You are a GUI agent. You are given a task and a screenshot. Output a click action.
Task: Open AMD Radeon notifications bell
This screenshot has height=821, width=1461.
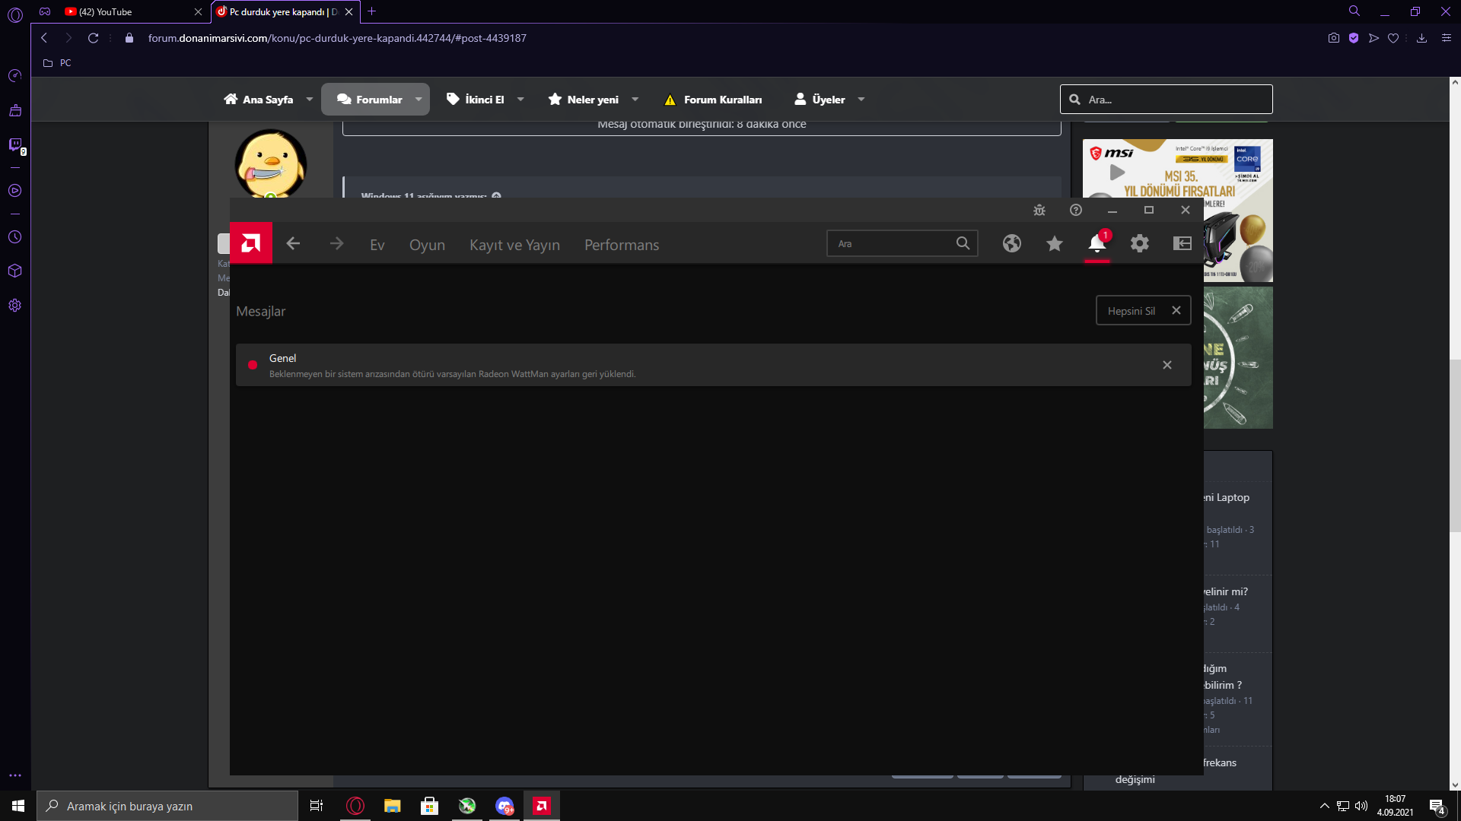(1097, 243)
